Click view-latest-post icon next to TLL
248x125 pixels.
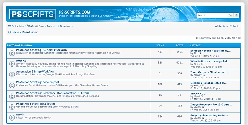click(x=200, y=53)
